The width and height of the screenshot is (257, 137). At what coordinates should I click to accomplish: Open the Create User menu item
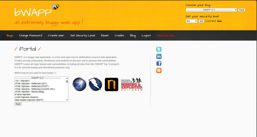56,36
